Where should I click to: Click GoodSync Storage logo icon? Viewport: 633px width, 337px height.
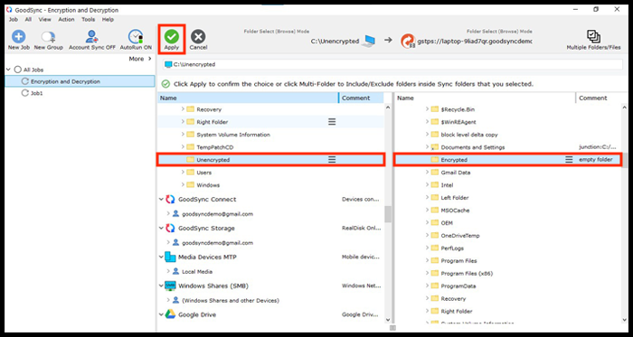(170, 229)
